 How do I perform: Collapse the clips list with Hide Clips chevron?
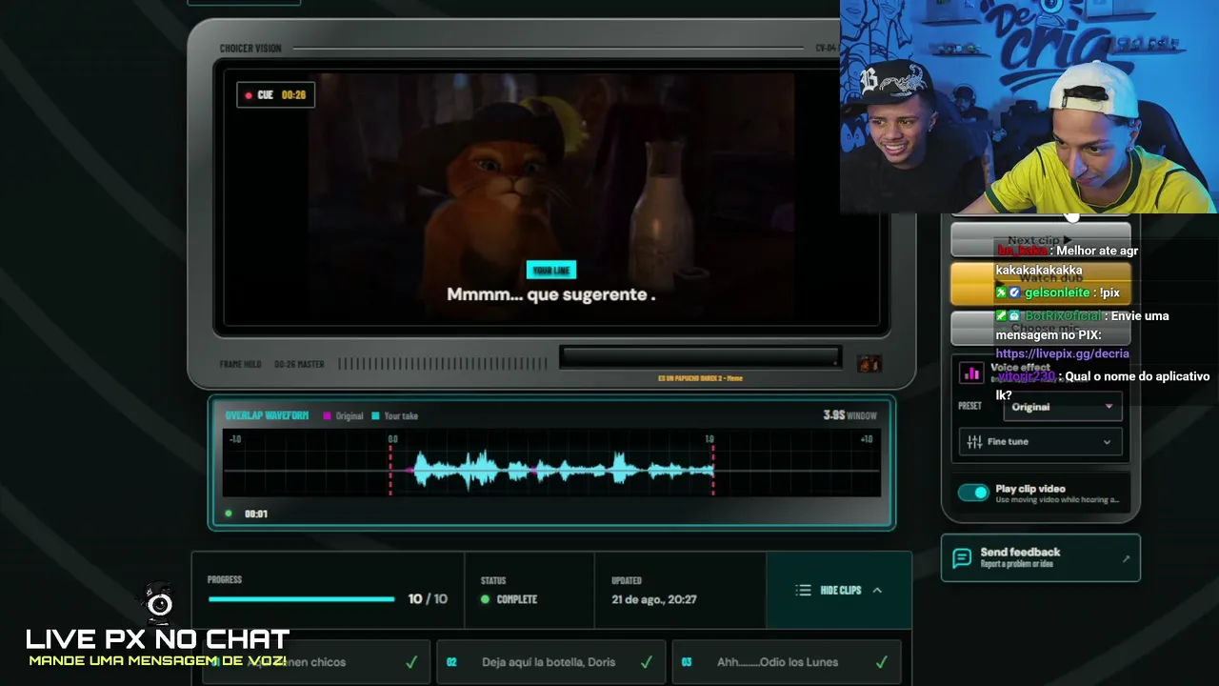[877, 591]
